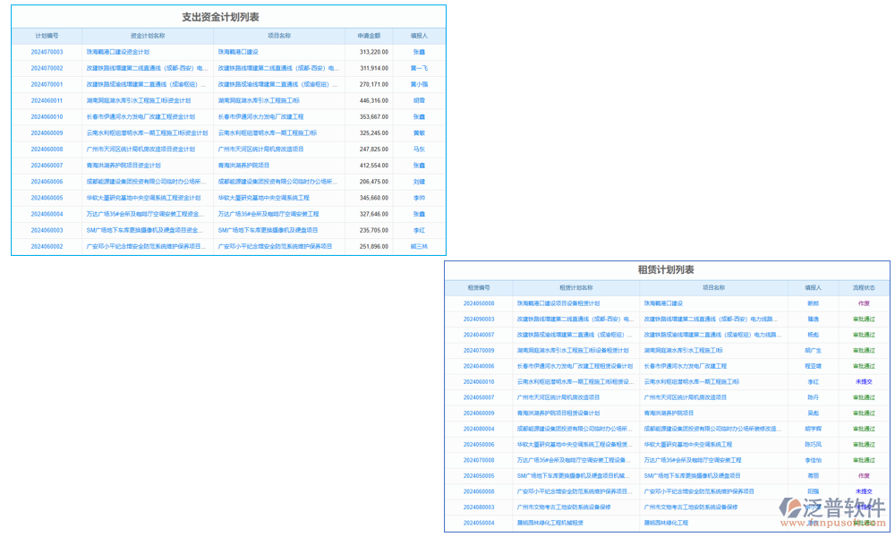
Task: Open plan number 2024070001
Action: [x=47, y=84]
